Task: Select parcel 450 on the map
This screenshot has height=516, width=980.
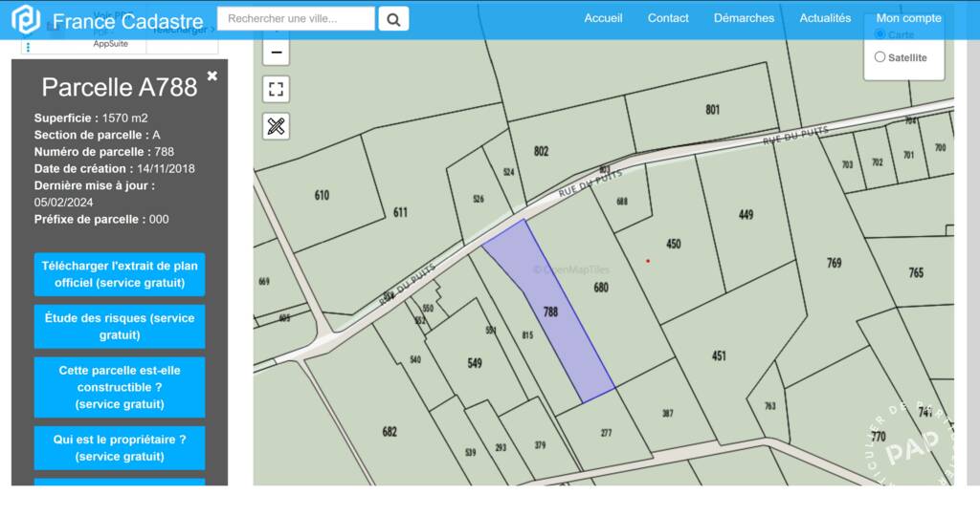Action: [673, 244]
